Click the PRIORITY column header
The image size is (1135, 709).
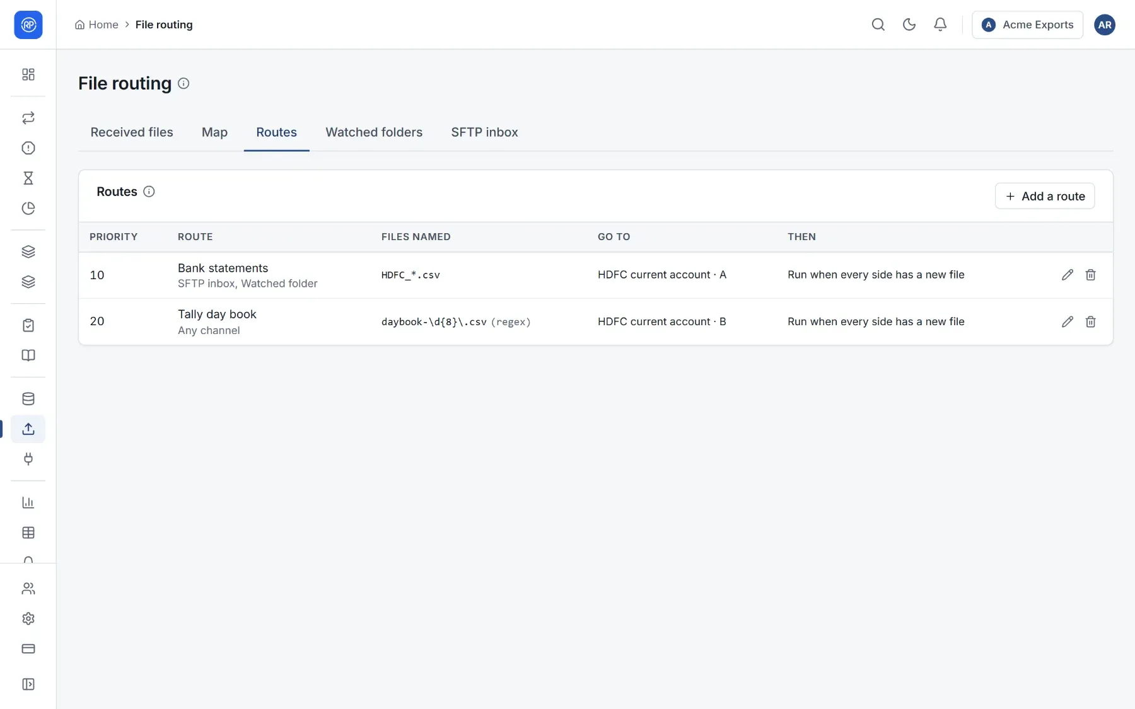coord(113,237)
